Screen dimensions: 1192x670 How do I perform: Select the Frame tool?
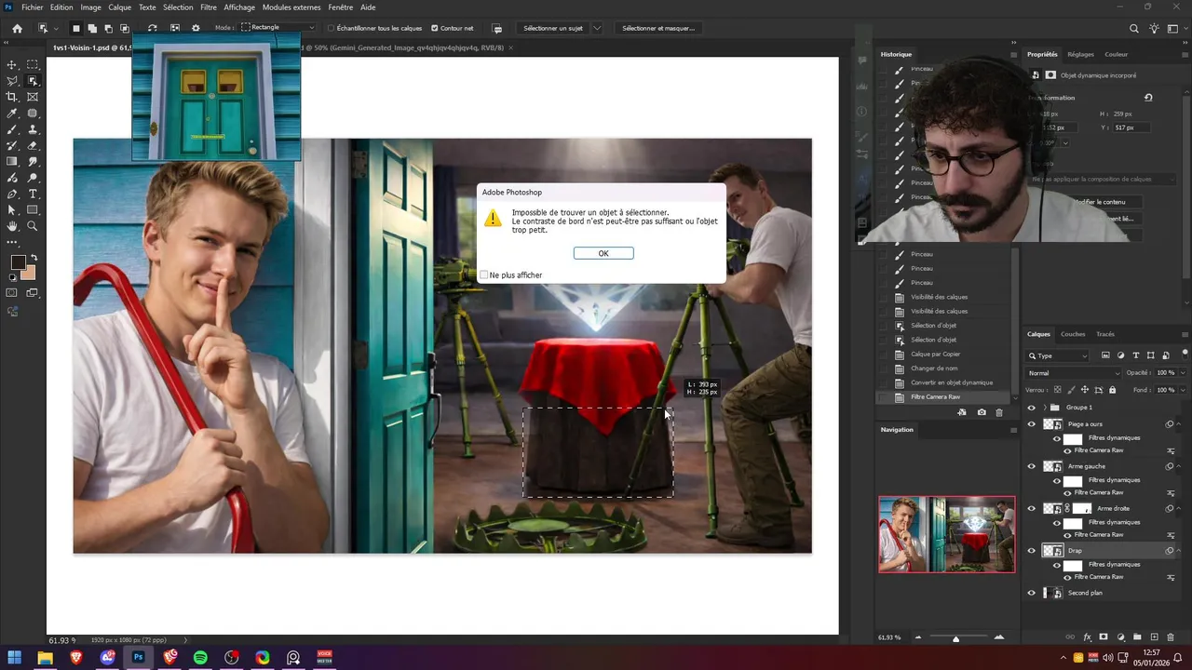[33, 97]
